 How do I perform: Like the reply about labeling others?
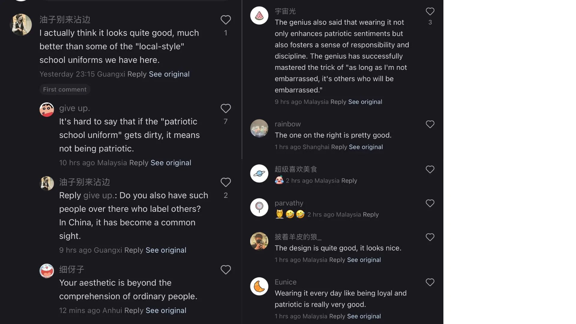click(226, 182)
